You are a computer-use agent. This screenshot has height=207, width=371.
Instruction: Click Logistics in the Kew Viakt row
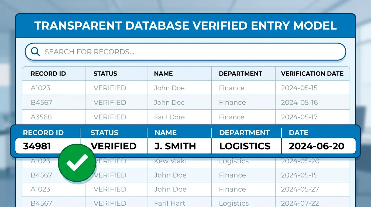pos(234,161)
